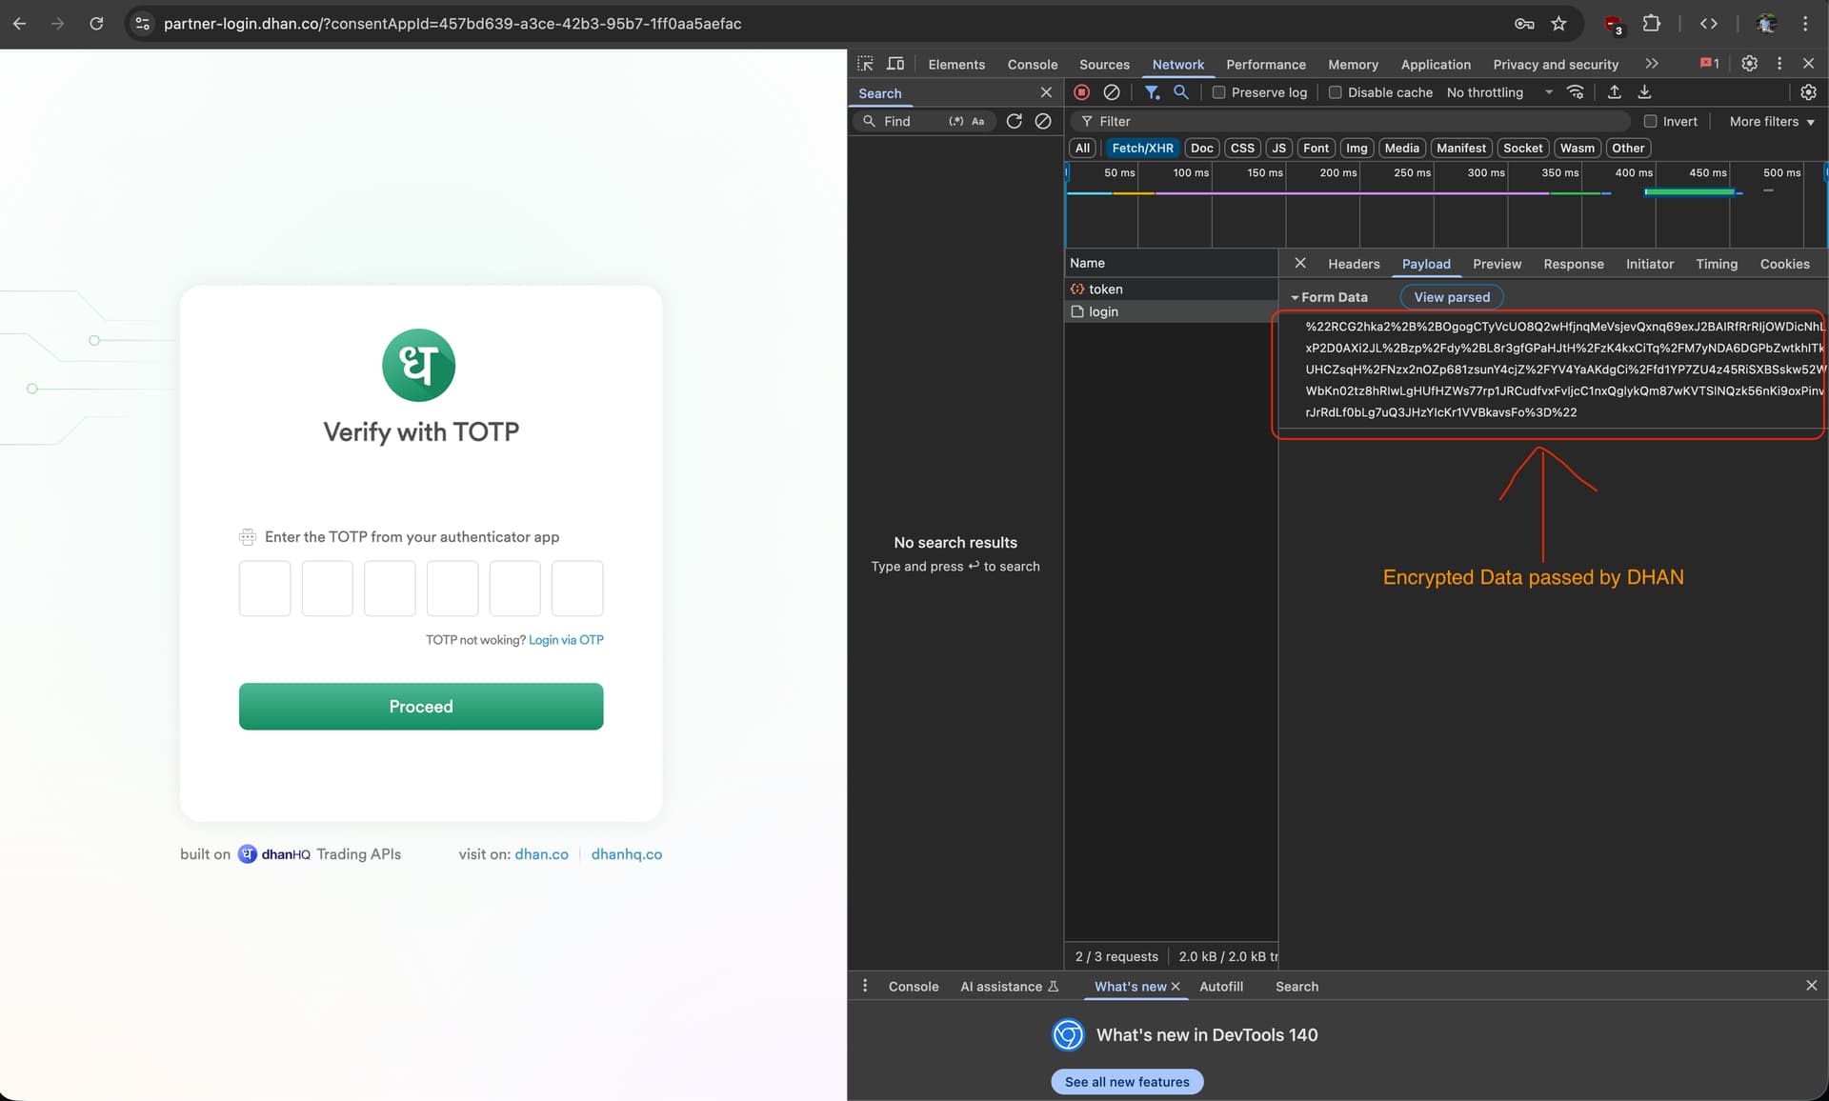Click the Login via OTP link
The image size is (1829, 1101).
pos(566,640)
